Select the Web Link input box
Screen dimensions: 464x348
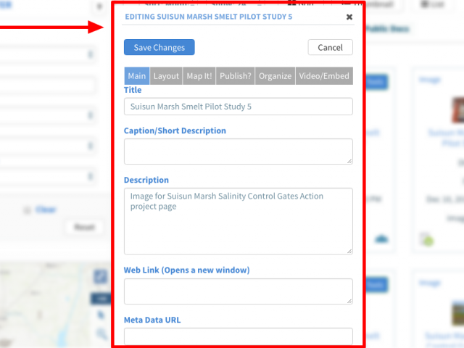239,291
